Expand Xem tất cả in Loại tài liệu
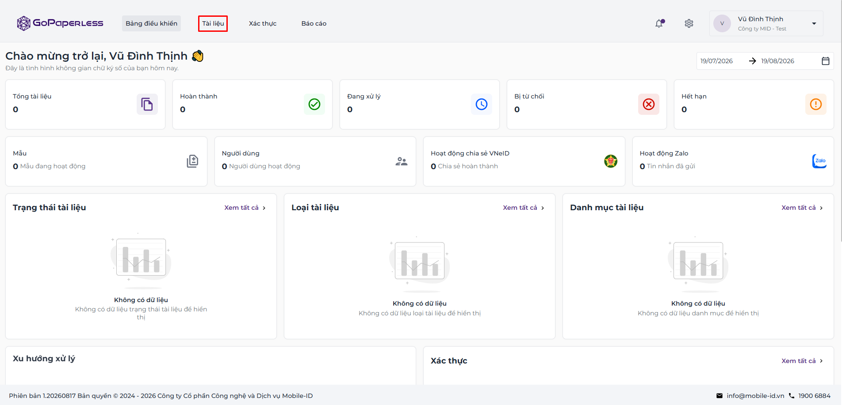This screenshot has height=405, width=842. (524, 208)
